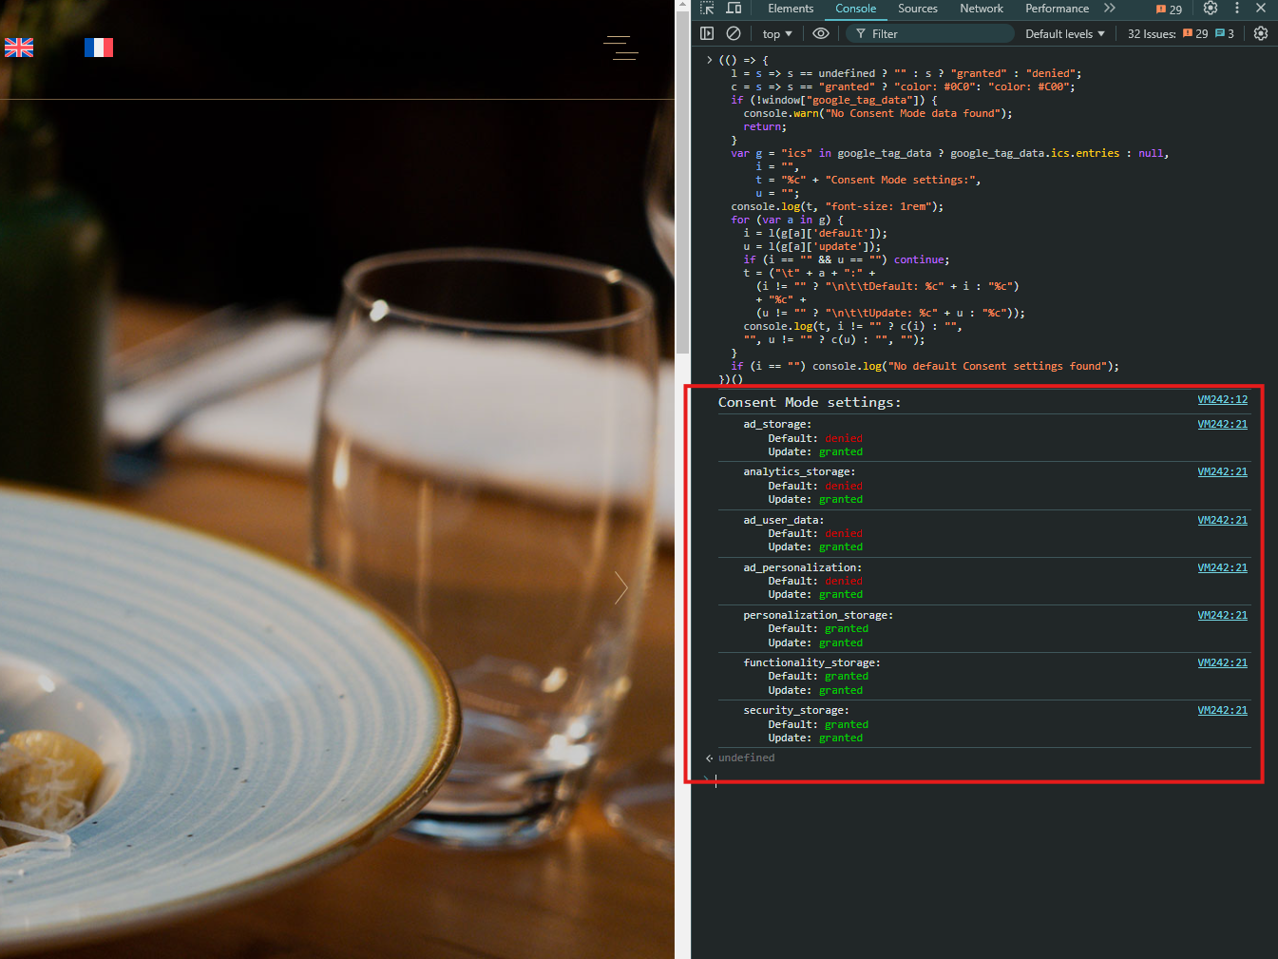Screen dimensions: 1278x959
Task: Toggle the console sidebar
Action: pos(707,33)
